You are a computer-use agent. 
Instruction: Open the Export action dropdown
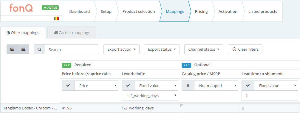point(121,49)
